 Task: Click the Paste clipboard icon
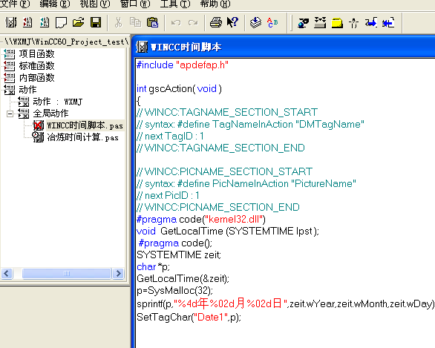(x=152, y=22)
